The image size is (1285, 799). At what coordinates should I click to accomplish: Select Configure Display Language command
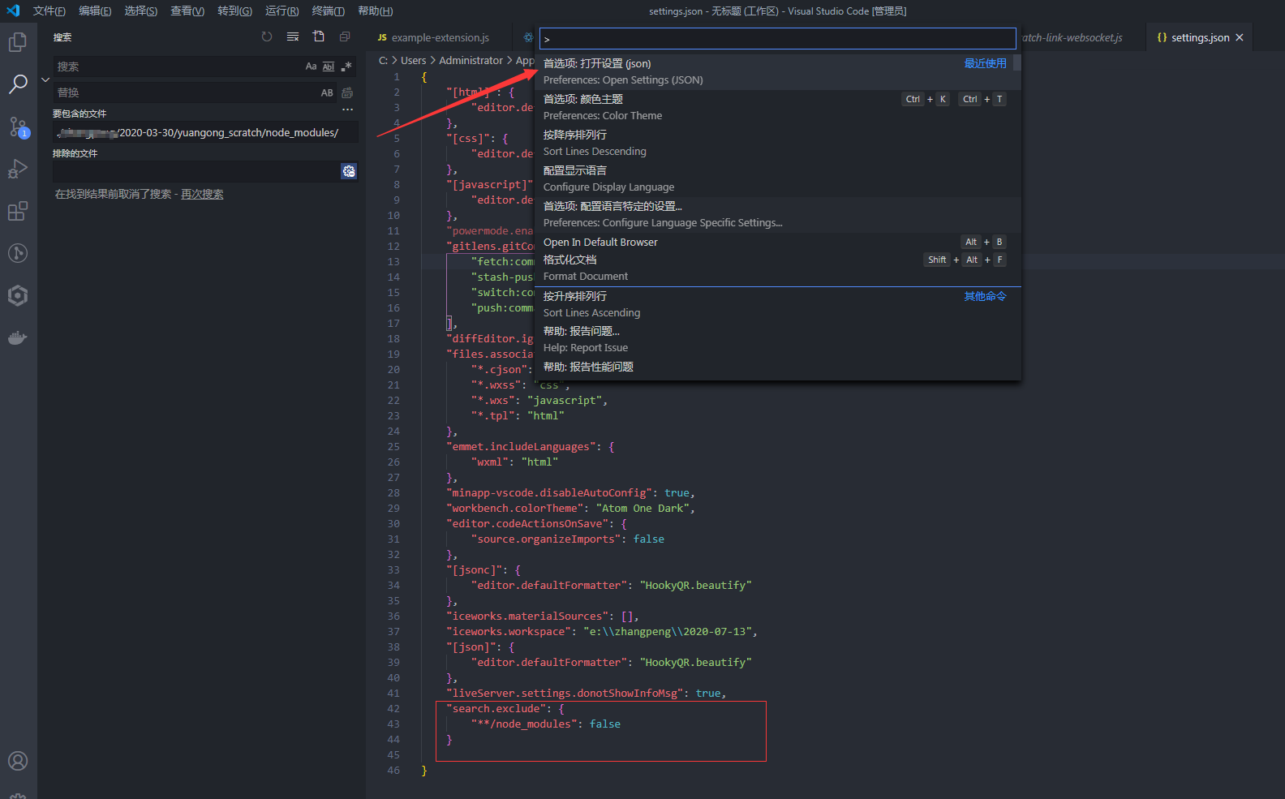(x=778, y=178)
